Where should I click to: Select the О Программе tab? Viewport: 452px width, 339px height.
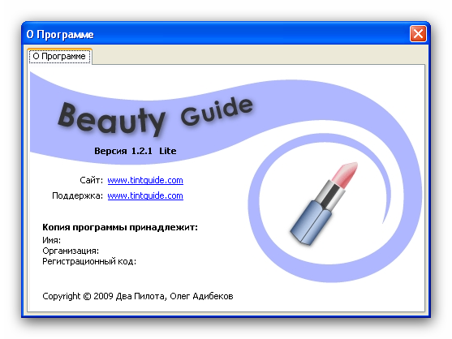60,56
